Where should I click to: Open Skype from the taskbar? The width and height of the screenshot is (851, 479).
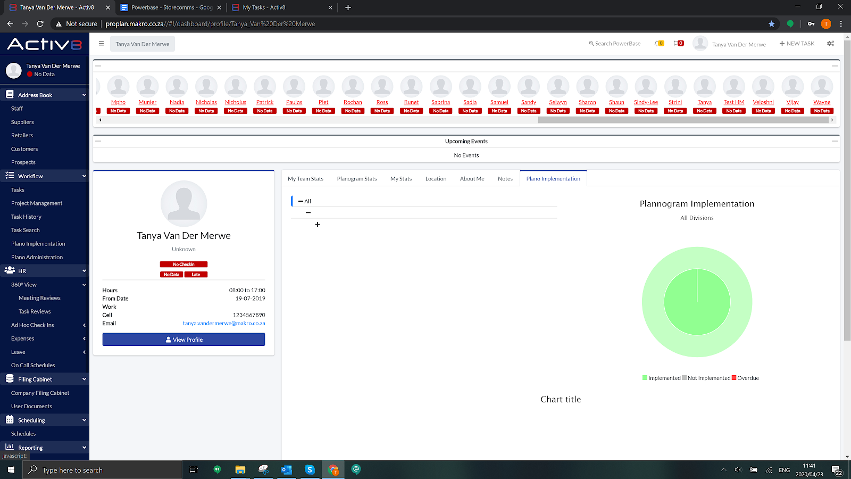coord(310,470)
